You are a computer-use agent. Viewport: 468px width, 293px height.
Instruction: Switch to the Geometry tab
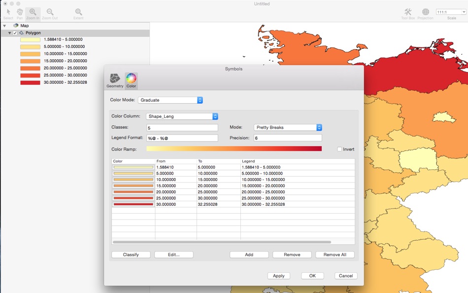(x=115, y=81)
